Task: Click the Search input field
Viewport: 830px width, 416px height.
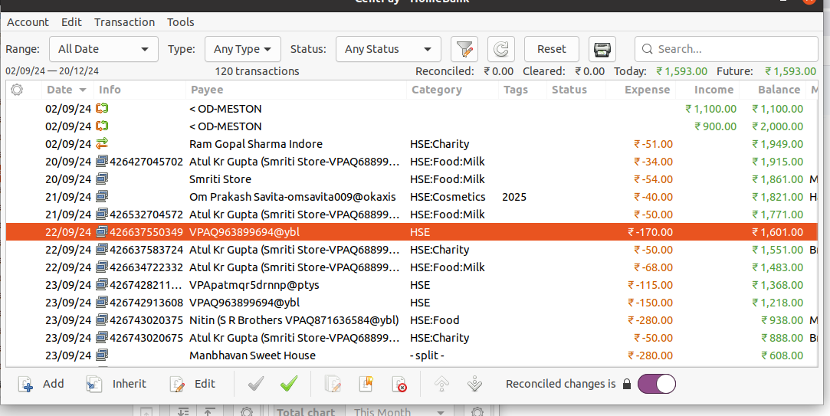Action: 732,49
